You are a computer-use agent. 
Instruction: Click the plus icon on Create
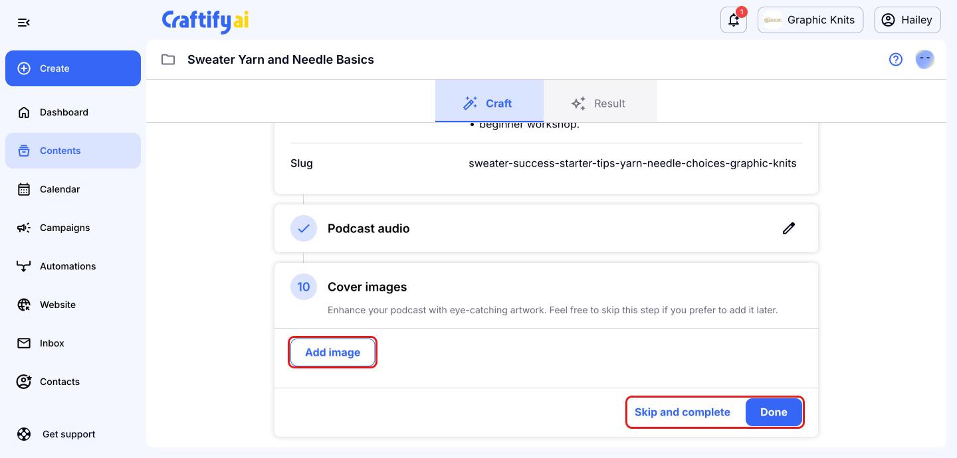tap(24, 68)
